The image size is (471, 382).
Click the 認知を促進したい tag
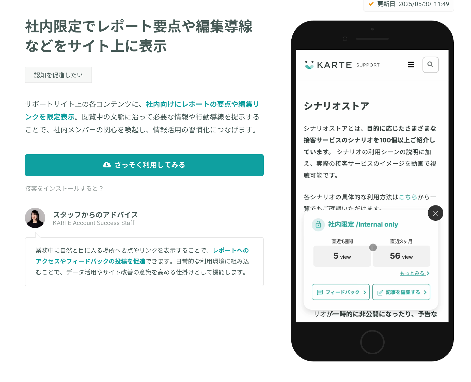pos(58,75)
